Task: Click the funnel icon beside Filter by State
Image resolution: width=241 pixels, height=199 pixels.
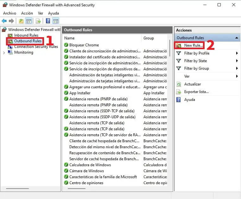Action: (179, 61)
